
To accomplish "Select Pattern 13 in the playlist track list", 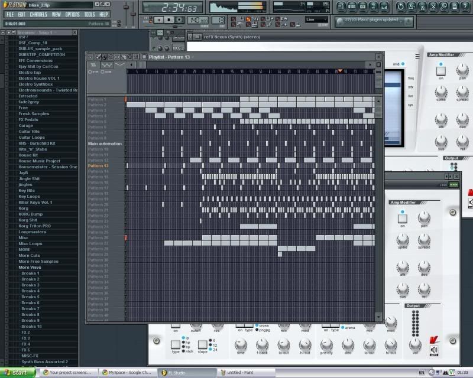I will pos(98,166).
